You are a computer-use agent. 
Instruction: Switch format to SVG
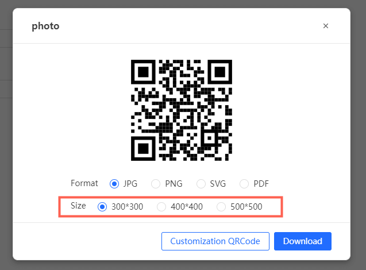pos(201,184)
